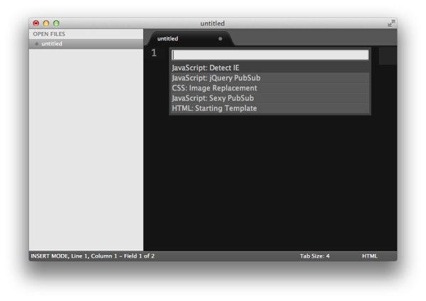The height and width of the screenshot is (301, 426).
Task: Click the yellow minimize window button
Action: pos(46,23)
